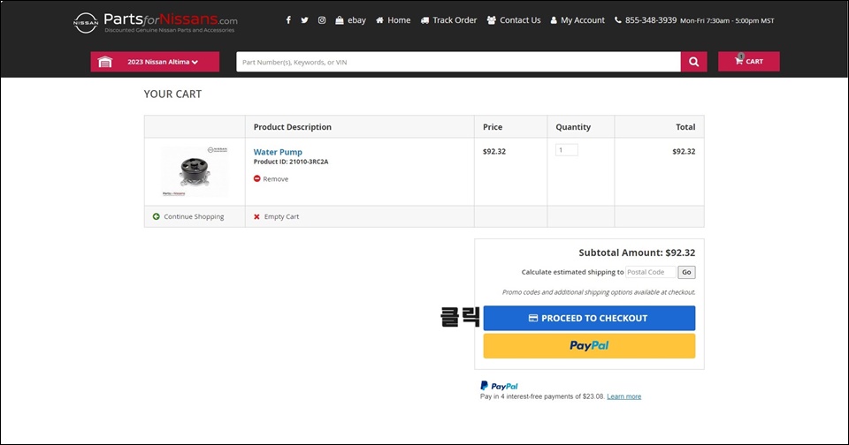Click the Quantity column header
849x445 pixels.
(x=573, y=127)
